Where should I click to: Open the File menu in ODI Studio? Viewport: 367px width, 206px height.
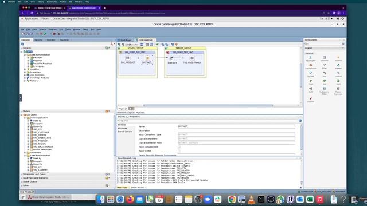coord(22,29)
